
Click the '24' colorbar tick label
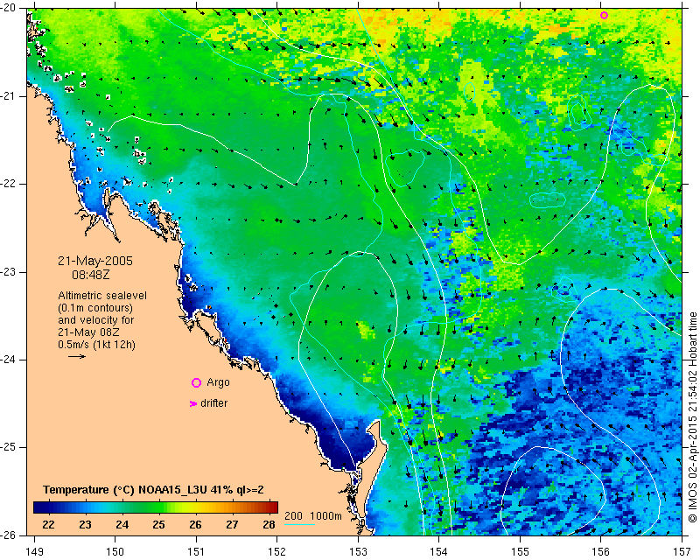point(122,525)
